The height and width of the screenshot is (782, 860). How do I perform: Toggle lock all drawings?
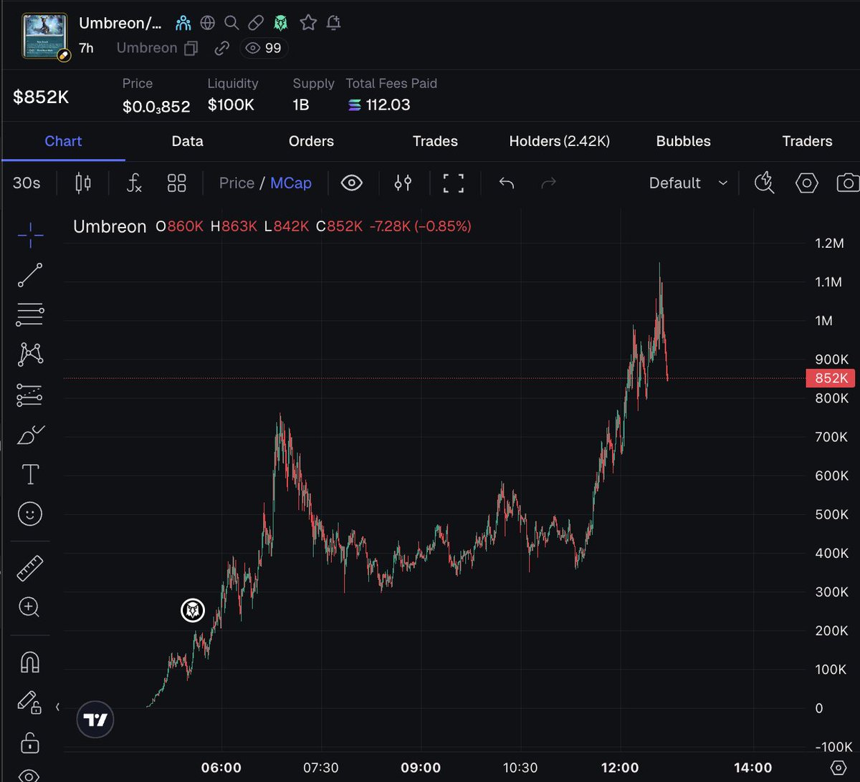pos(30,742)
